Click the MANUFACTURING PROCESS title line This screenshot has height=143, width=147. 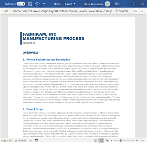(53, 39)
